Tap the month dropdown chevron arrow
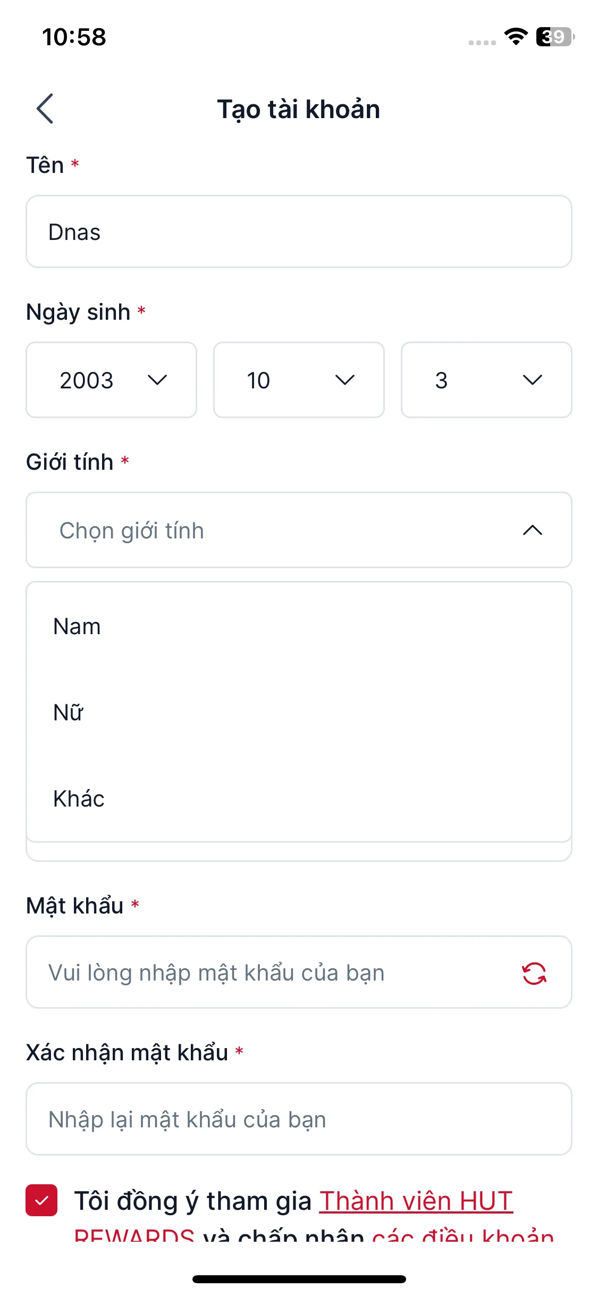Viewport: 598px width, 1296px height. point(345,380)
